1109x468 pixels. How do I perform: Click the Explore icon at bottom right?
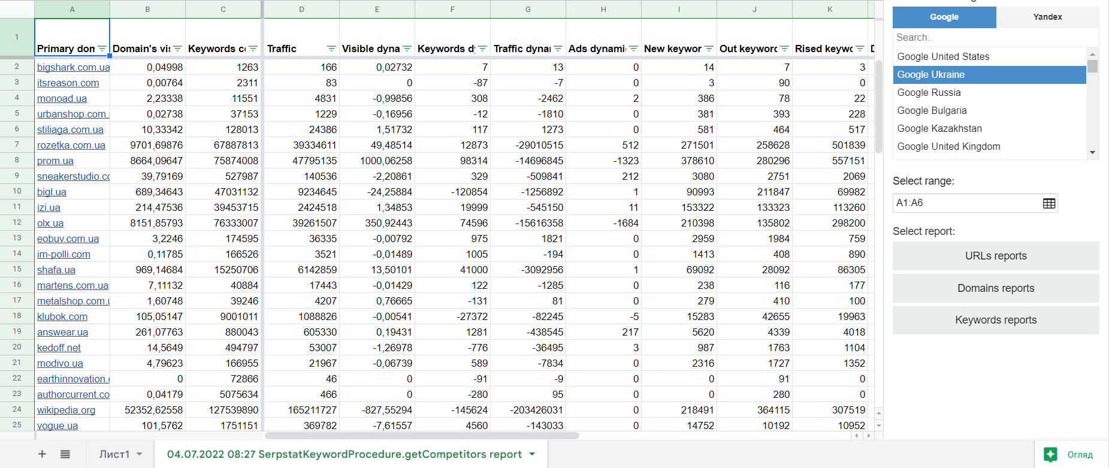[x=1050, y=454]
